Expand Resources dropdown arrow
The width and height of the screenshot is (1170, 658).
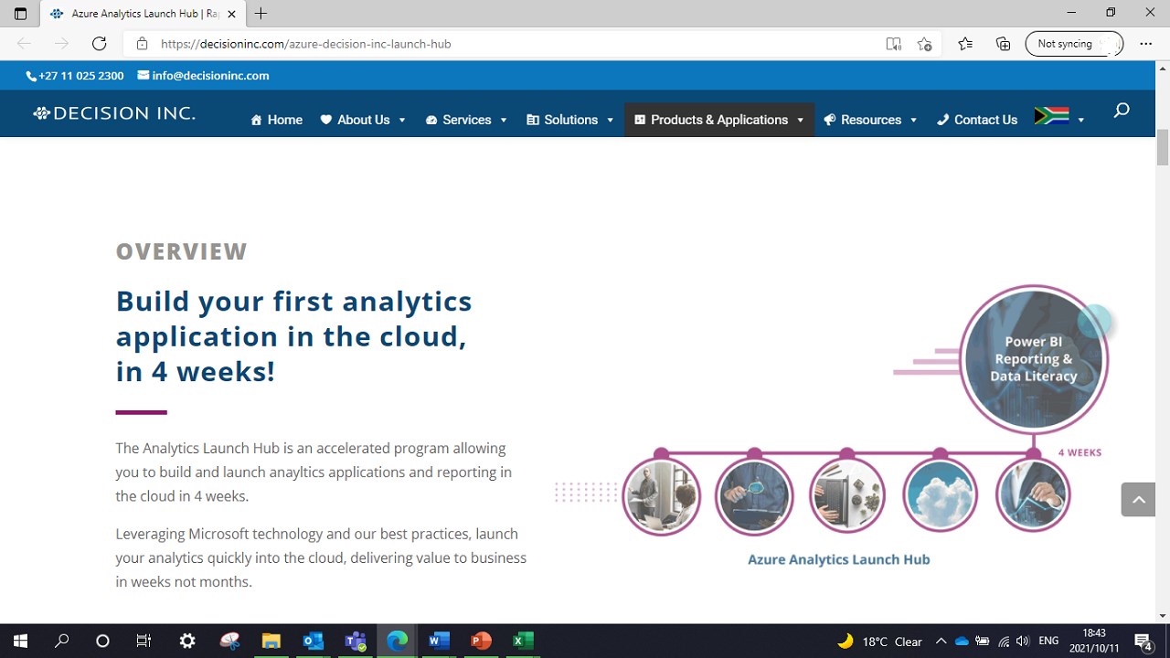pyautogui.click(x=913, y=121)
